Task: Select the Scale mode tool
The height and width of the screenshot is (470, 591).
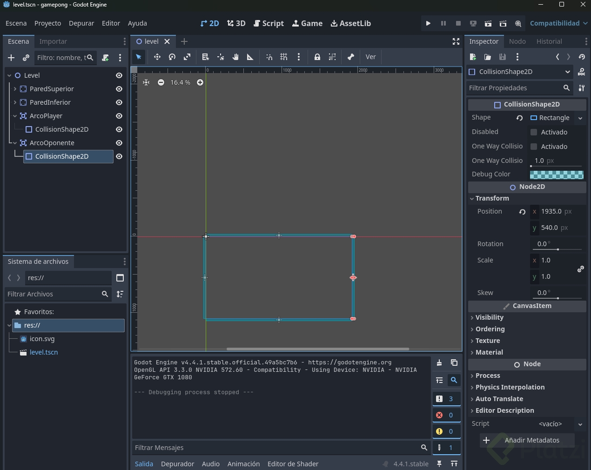Action: pos(187,57)
